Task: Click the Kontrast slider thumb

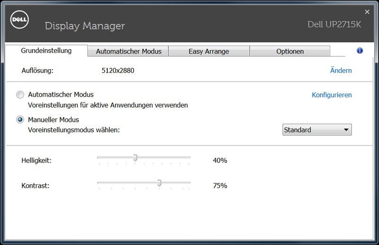Action: click(159, 183)
